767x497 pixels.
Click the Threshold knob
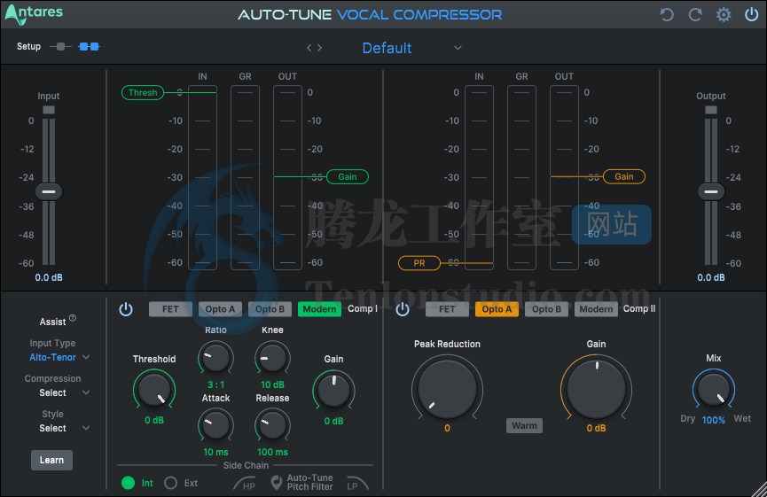(154, 390)
